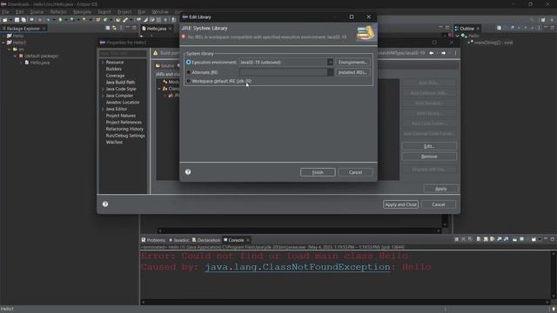The width and height of the screenshot is (557, 313).
Task: Switch to the Declaration tab
Action: 206,240
